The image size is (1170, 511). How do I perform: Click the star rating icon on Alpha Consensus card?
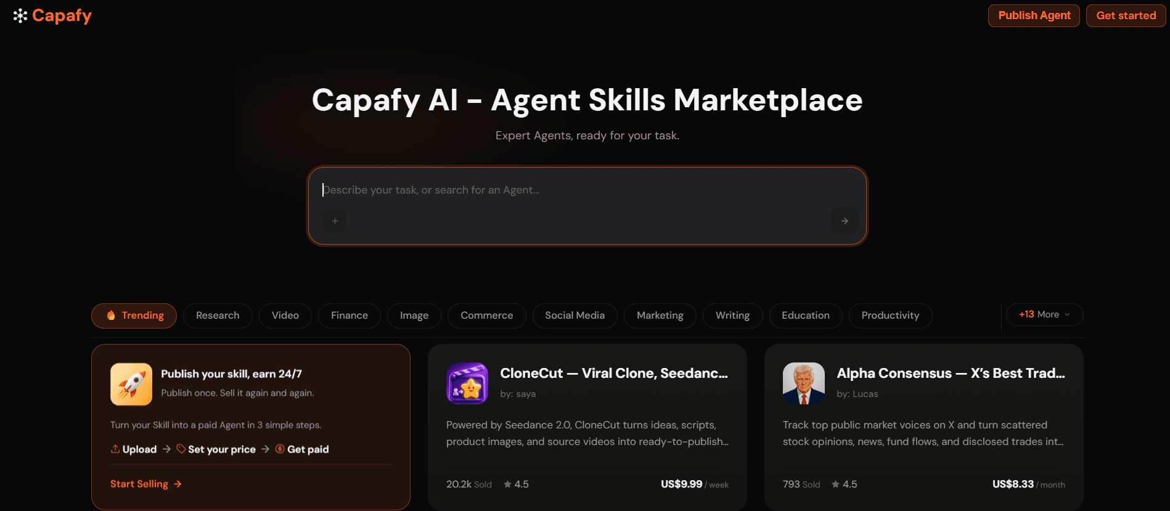(x=836, y=484)
